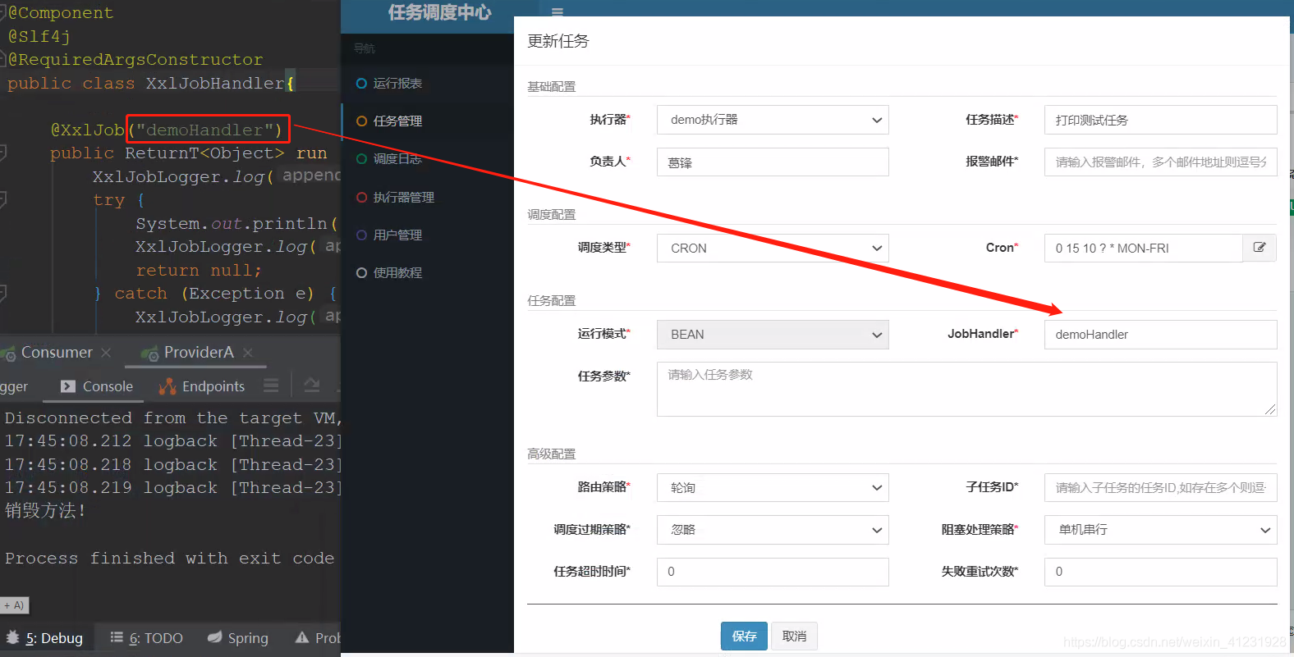Click the circle icon beside 执行器管理
The image size is (1294, 657).
tap(361, 198)
